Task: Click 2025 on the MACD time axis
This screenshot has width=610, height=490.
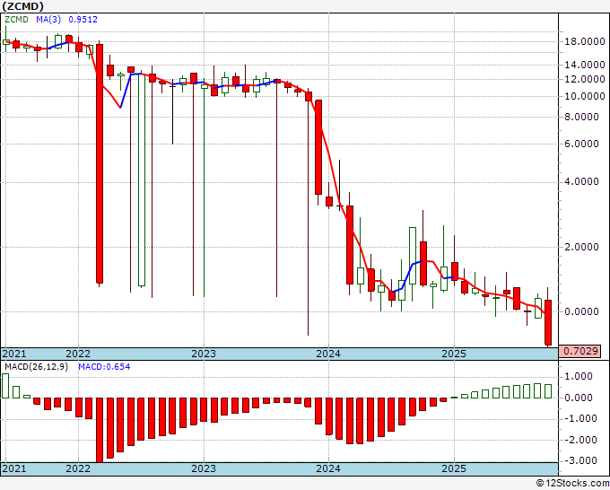Action: (454, 468)
